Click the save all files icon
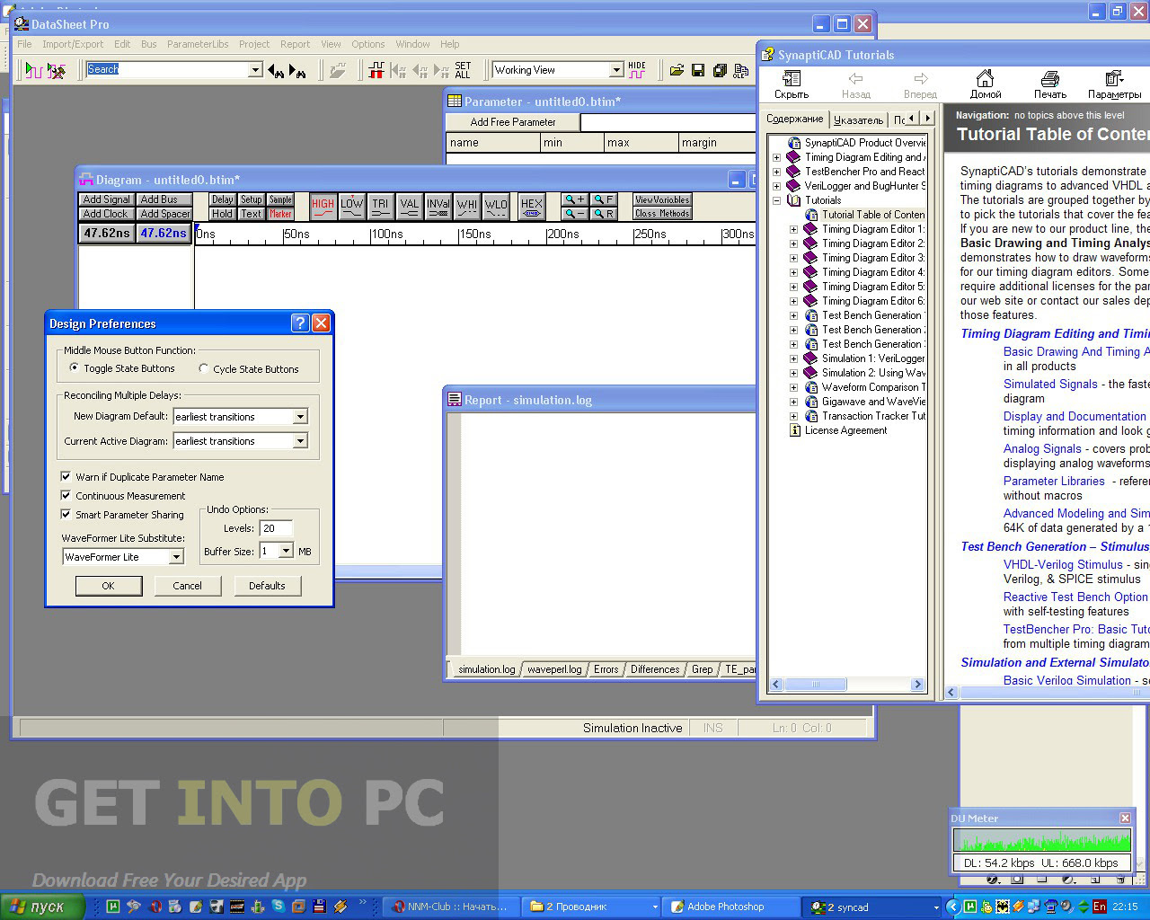 point(720,70)
